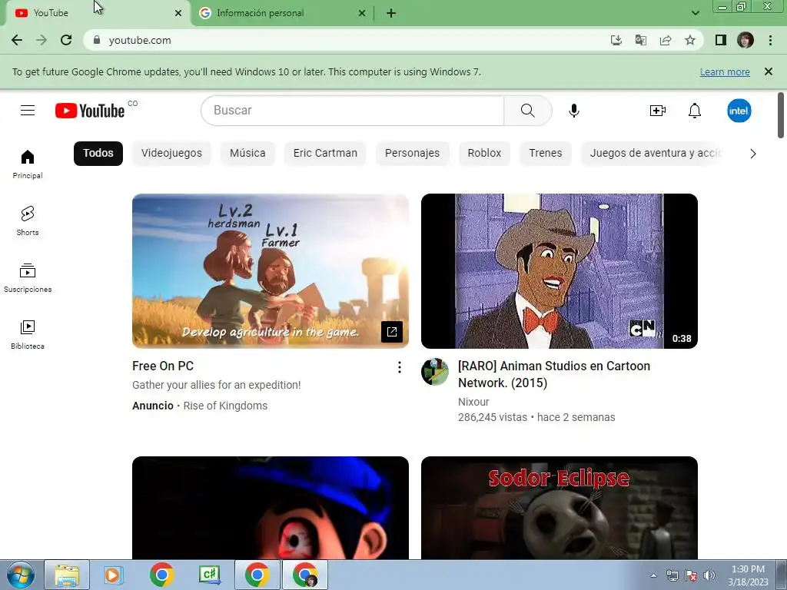Click the Buscar search field

(352, 111)
